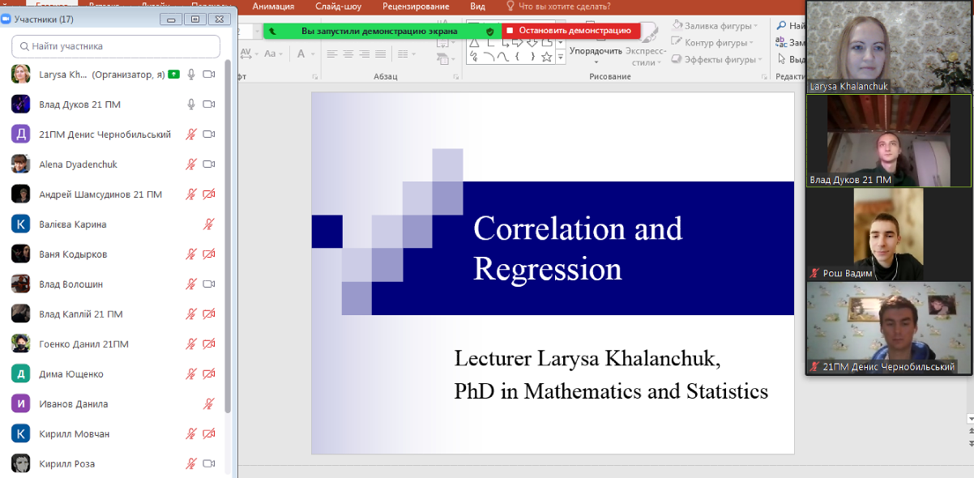Click the participants list scrollbar
The width and height of the screenshot is (974, 478).
pos(228,235)
